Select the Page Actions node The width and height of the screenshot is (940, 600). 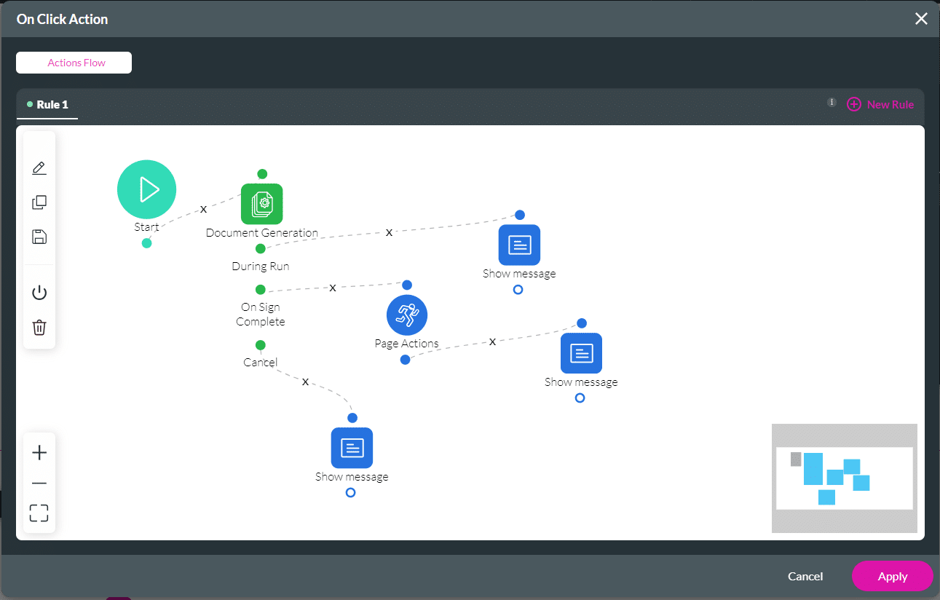(x=407, y=315)
